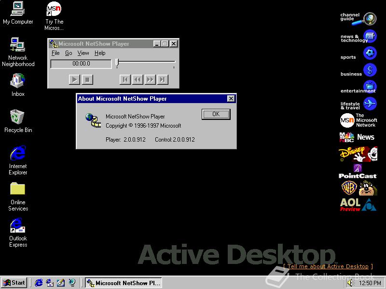
Task: Click the Control: 2.0.0.912 version text
Action: pos(175,140)
